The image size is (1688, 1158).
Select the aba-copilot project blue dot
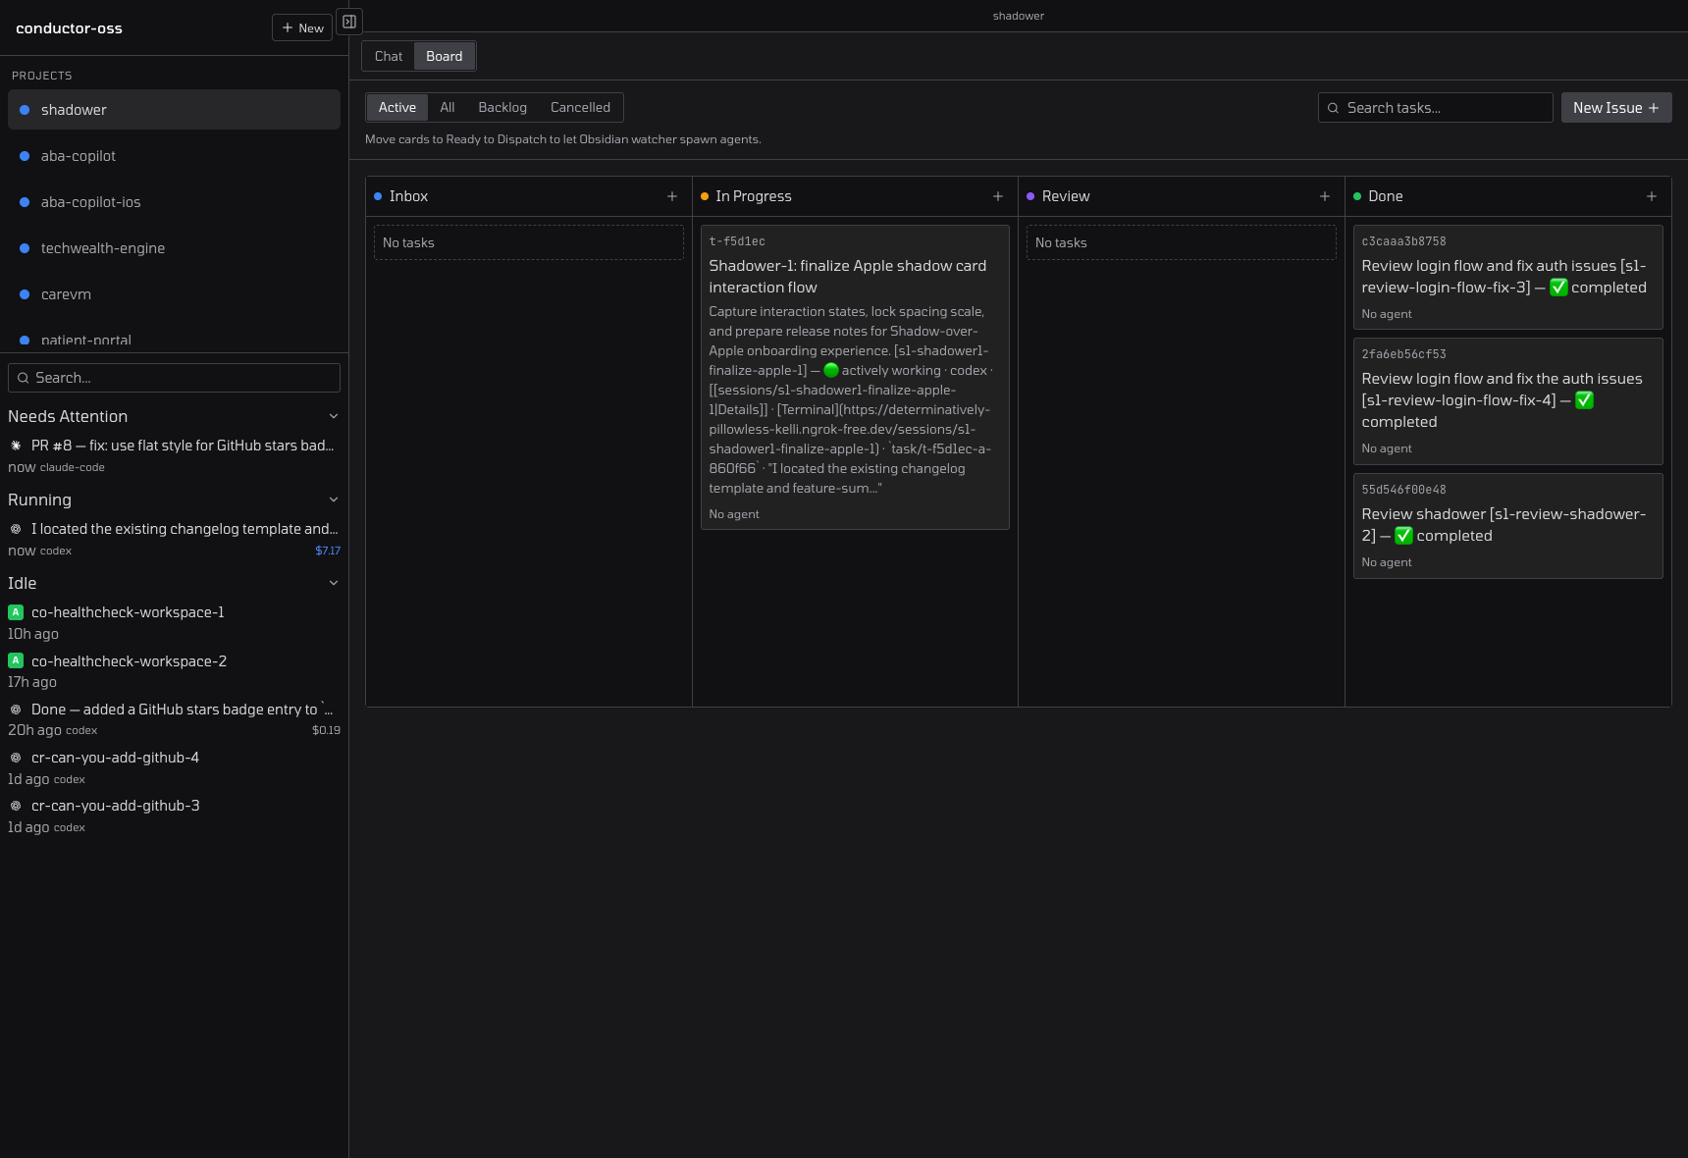25,156
